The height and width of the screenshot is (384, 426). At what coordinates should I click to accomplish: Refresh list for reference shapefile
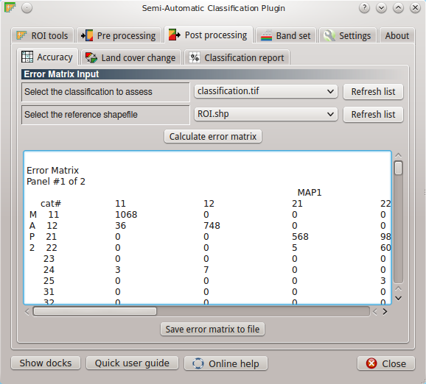(x=373, y=115)
